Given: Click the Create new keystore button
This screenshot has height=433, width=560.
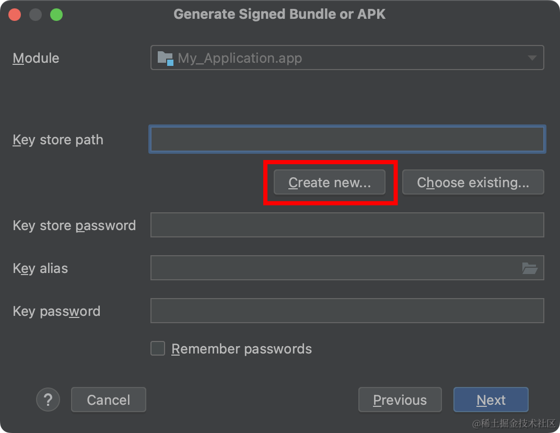Looking at the screenshot, I should 329,183.
